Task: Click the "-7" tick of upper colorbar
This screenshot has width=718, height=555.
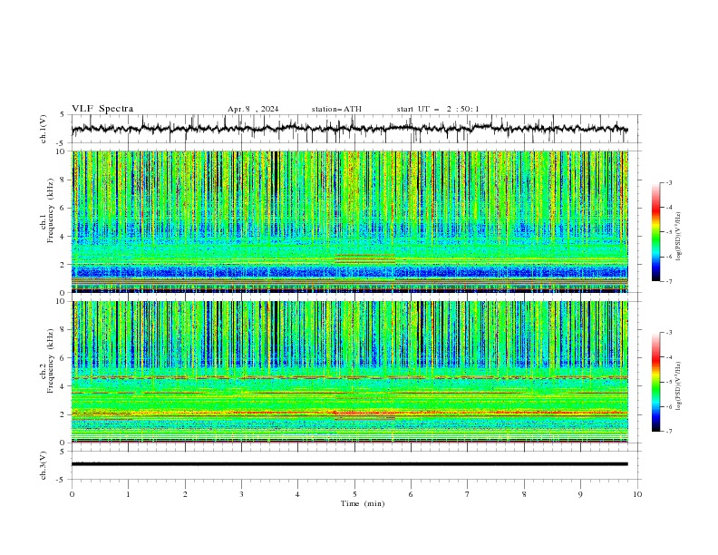Action: 668,281
